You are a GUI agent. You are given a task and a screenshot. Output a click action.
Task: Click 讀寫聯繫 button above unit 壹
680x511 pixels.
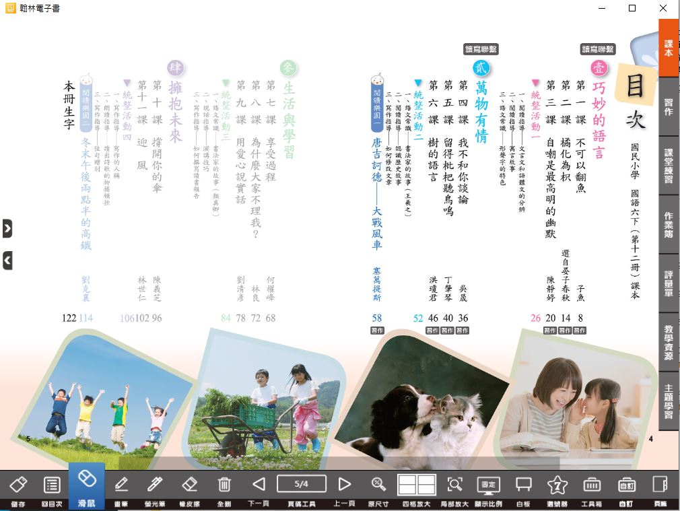597,49
